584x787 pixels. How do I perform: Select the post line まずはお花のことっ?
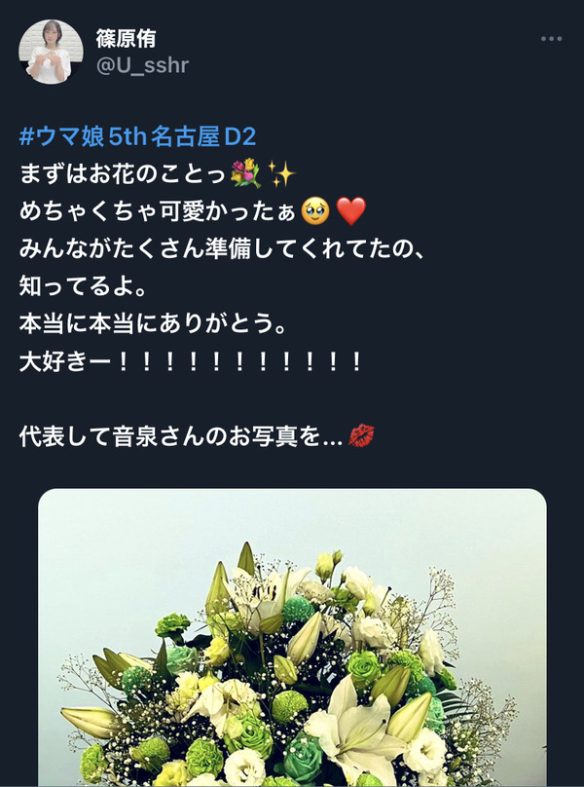click(123, 173)
